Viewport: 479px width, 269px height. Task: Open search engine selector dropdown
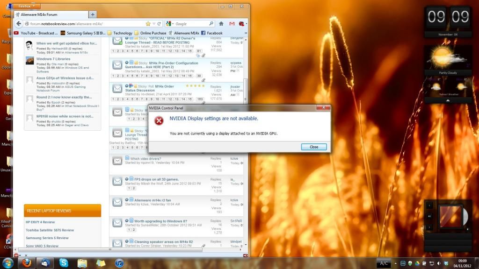(x=170, y=23)
